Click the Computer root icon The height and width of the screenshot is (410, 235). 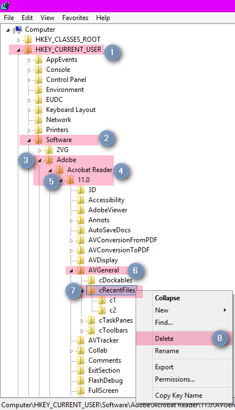[x=18, y=30]
